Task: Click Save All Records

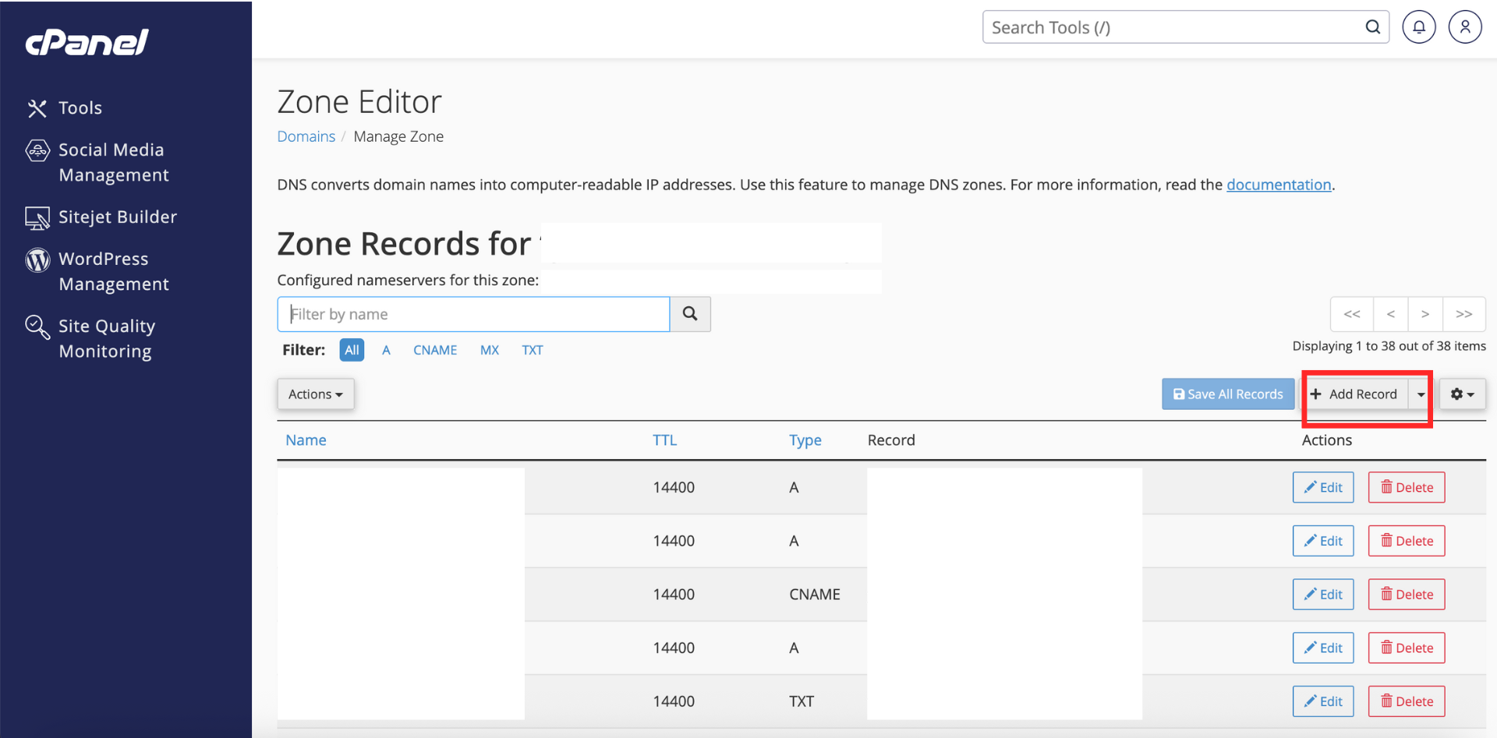Action: tap(1228, 394)
